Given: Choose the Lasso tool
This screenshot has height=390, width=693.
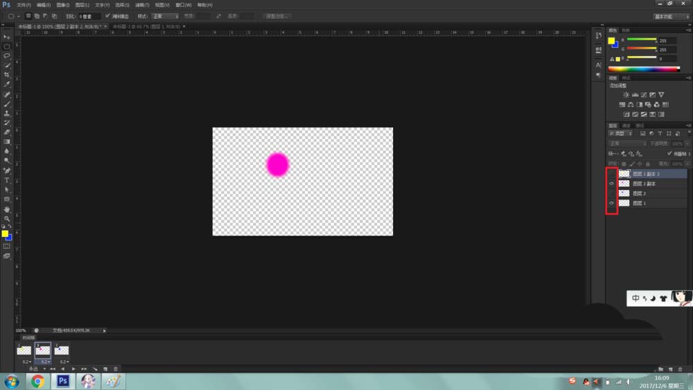Looking at the screenshot, I should click(x=7, y=56).
